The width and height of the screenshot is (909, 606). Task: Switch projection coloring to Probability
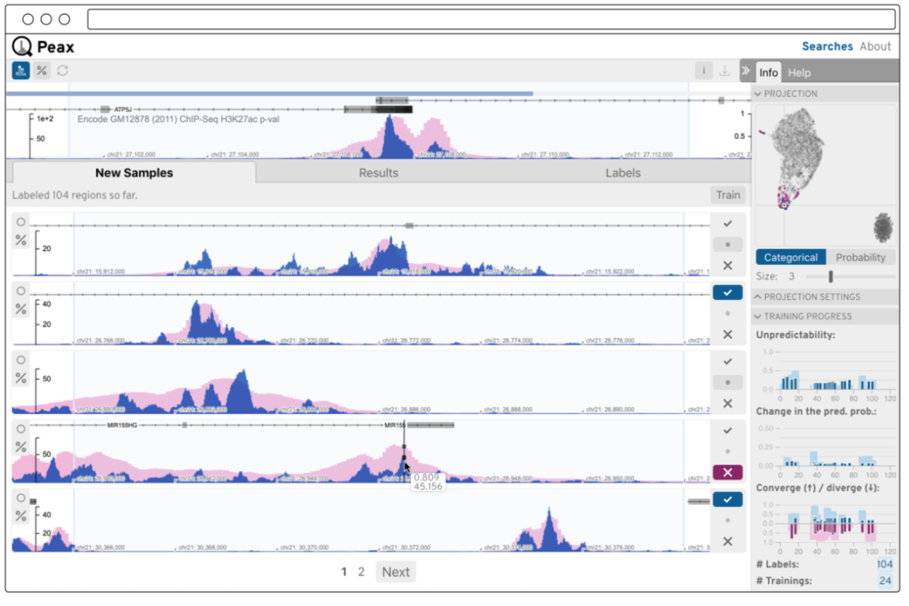[x=860, y=257]
